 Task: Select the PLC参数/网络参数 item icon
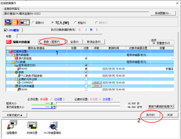tap(19, 76)
